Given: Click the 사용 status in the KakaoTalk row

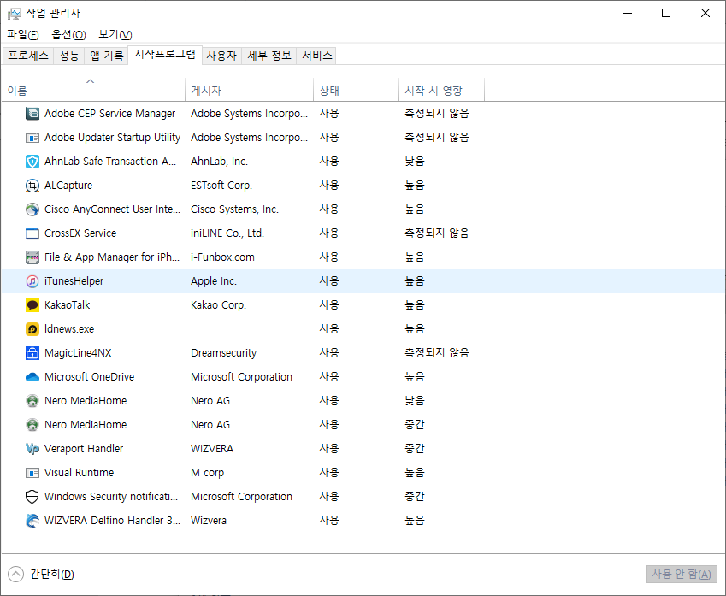Looking at the screenshot, I should pyautogui.click(x=328, y=305).
